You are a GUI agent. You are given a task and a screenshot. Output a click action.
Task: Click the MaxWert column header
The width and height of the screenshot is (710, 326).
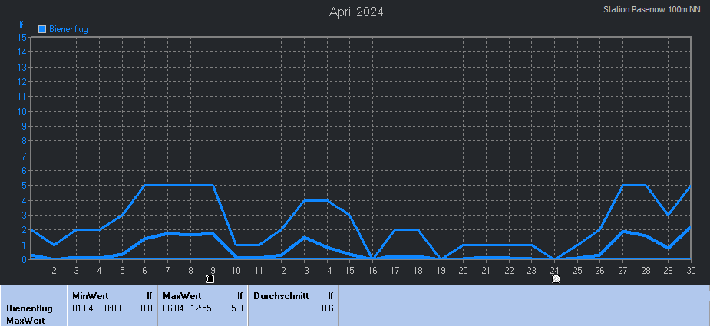182,296
